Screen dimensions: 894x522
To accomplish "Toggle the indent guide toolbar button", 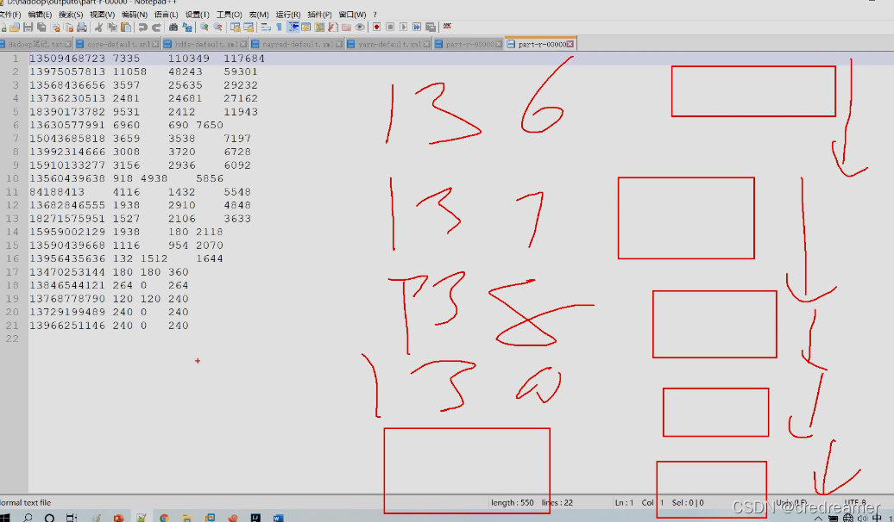I will click(293, 27).
